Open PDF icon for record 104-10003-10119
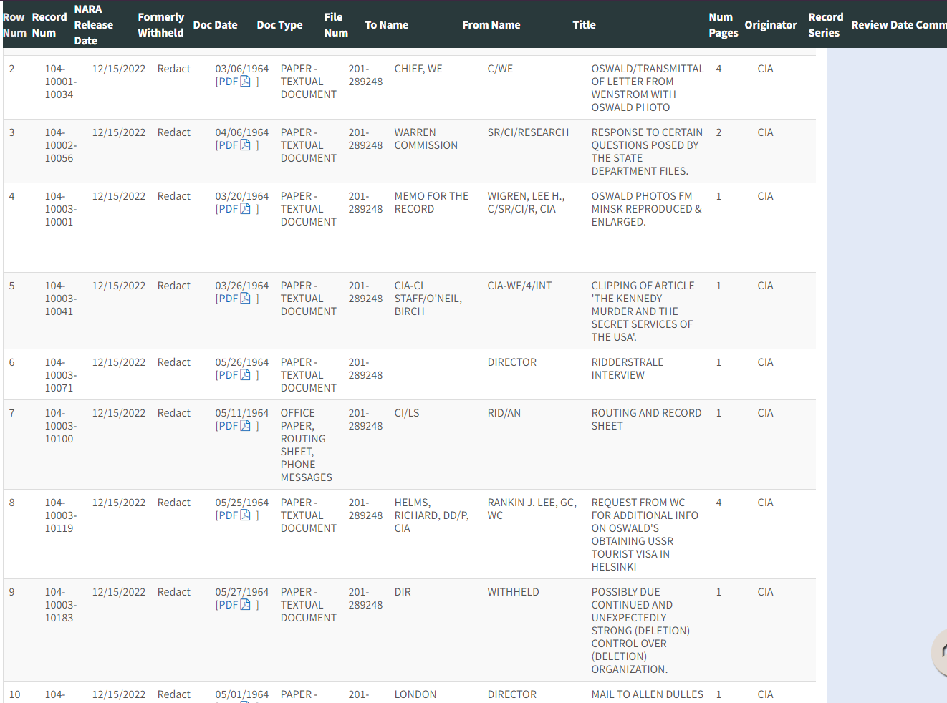Image resolution: width=947 pixels, height=703 pixels. (x=245, y=515)
